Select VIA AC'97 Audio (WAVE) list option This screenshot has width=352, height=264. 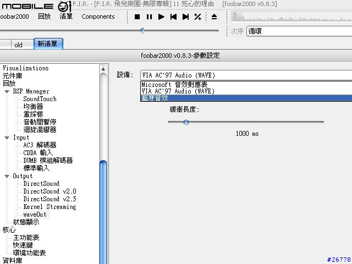point(246,91)
